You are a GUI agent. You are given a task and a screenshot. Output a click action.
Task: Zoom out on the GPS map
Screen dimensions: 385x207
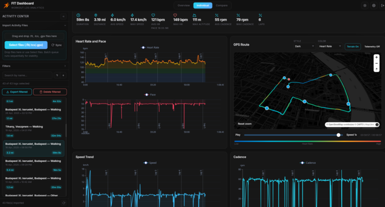click(x=376, y=64)
